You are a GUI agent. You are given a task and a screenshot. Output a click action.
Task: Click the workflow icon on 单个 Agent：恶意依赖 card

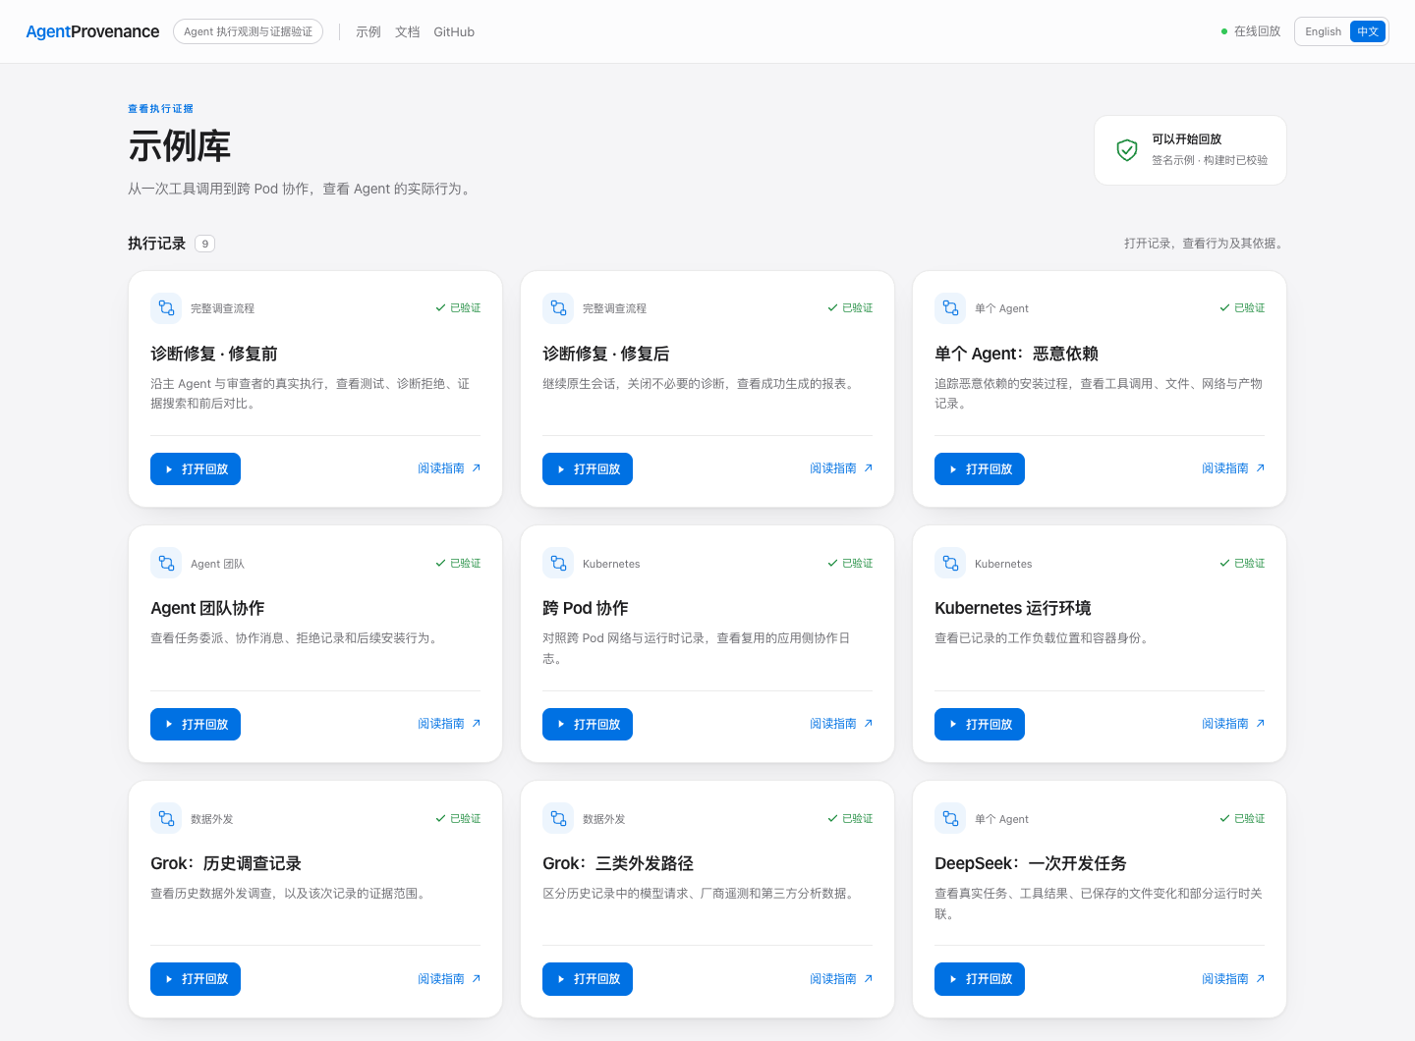[950, 308]
